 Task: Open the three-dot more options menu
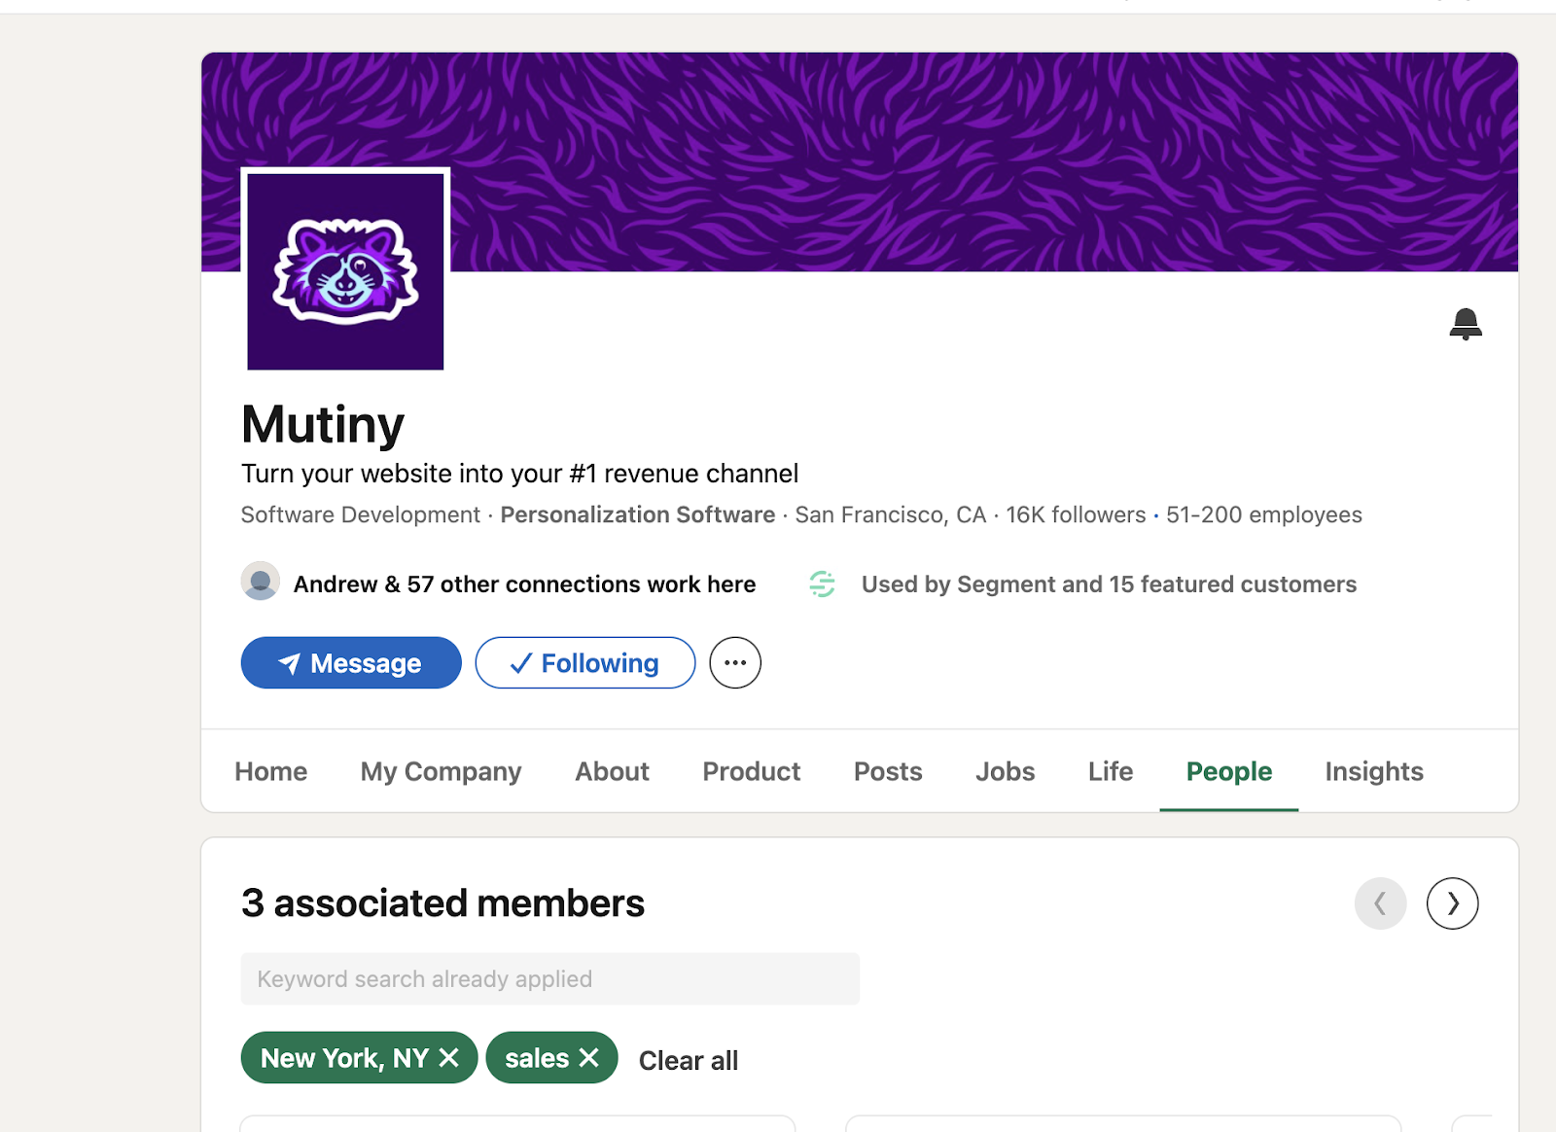coord(735,663)
